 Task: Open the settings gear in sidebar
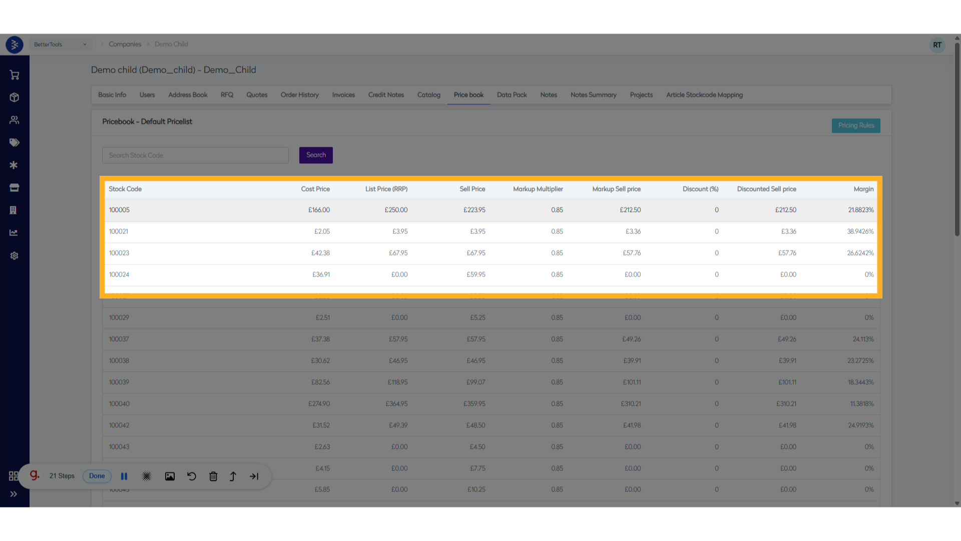[x=14, y=256]
